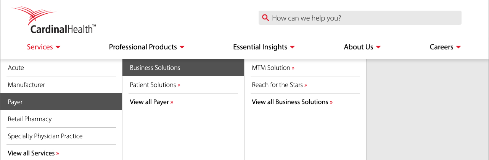
Task: Type in the 'How can we help you?' field
Action: [x=362, y=18]
